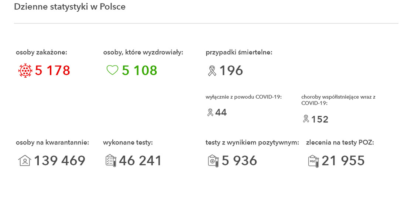Click the clipboard icon for performed tests

click(111, 161)
